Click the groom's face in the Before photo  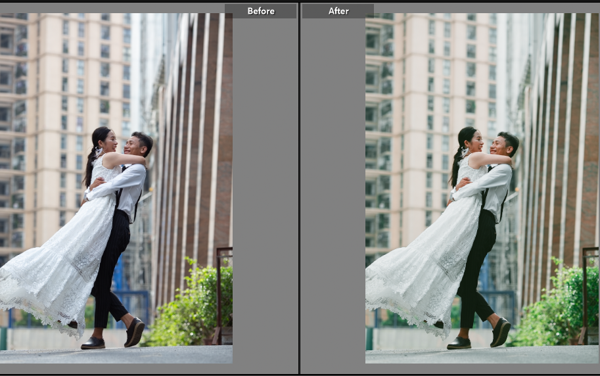pyautogui.click(x=136, y=145)
